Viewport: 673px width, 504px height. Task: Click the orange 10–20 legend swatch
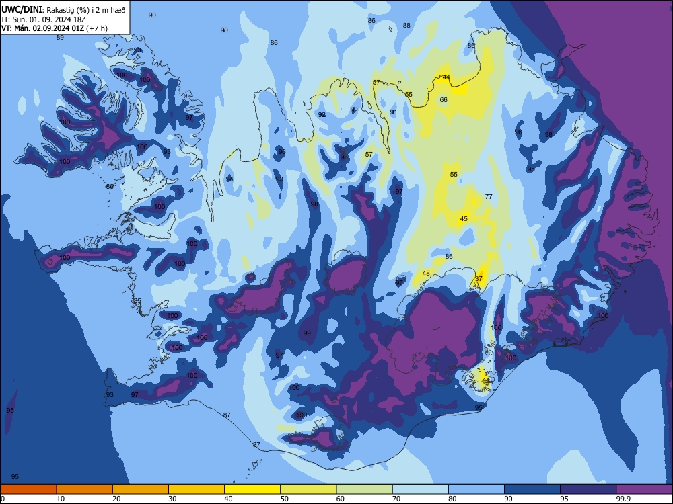click(85, 489)
